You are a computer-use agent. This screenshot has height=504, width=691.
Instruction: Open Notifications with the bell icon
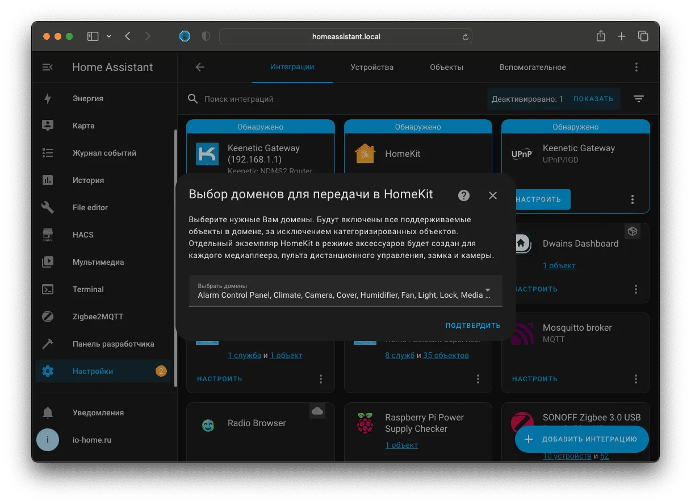(x=48, y=413)
